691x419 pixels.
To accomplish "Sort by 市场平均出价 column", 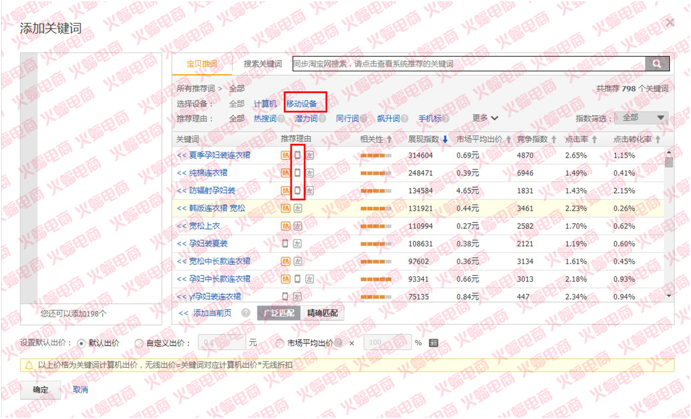I will (x=483, y=139).
